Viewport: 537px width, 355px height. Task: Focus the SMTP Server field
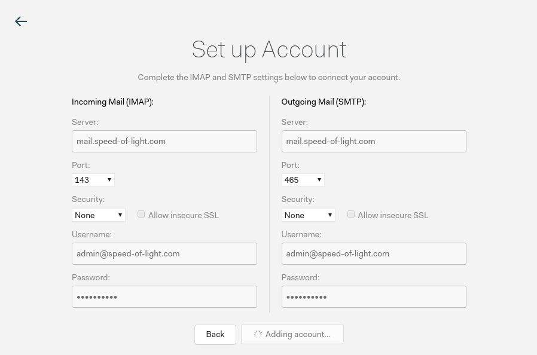pyautogui.click(x=374, y=142)
